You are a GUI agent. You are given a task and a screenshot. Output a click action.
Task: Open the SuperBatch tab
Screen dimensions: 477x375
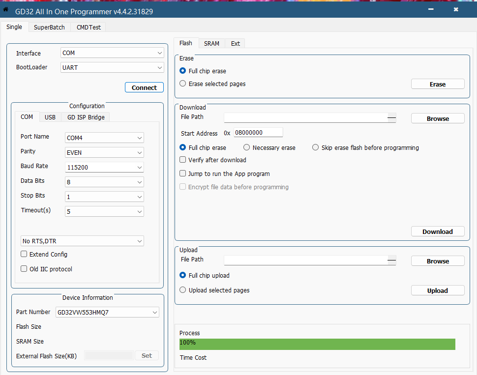(49, 28)
